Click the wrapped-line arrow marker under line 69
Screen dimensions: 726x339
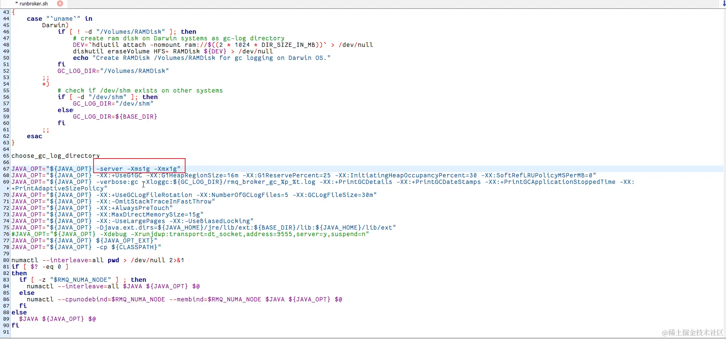point(8,189)
